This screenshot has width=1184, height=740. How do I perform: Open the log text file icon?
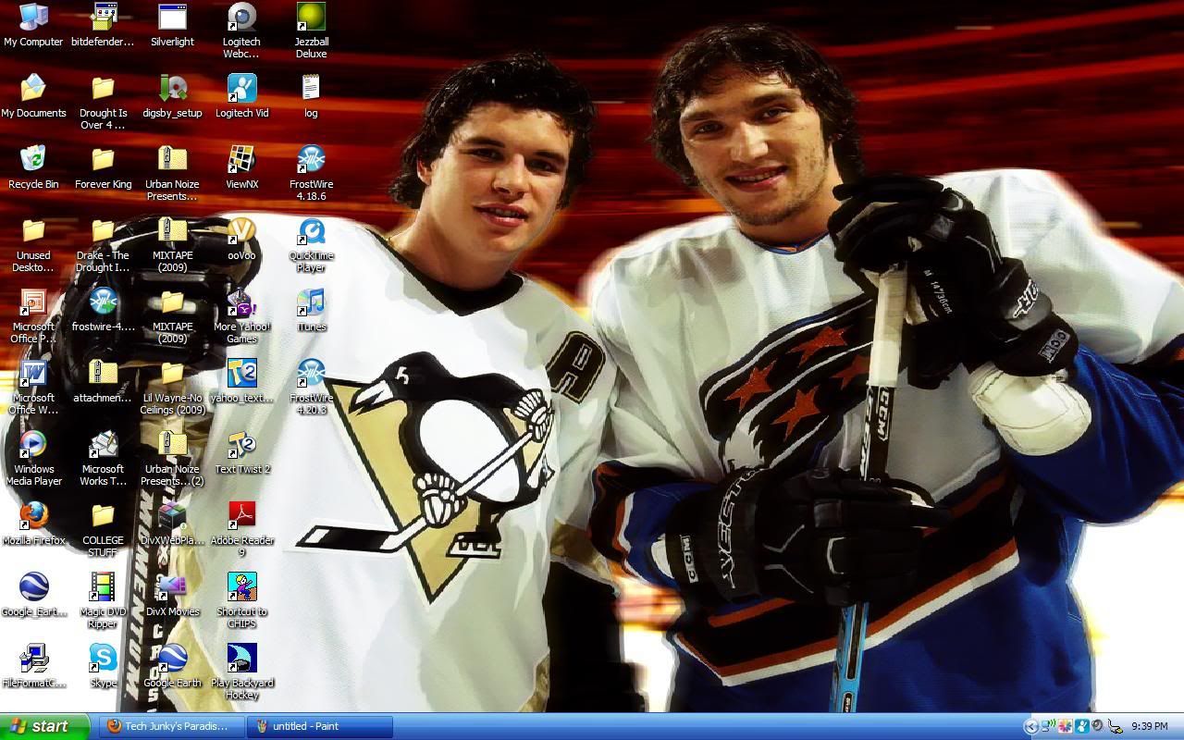point(311,97)
